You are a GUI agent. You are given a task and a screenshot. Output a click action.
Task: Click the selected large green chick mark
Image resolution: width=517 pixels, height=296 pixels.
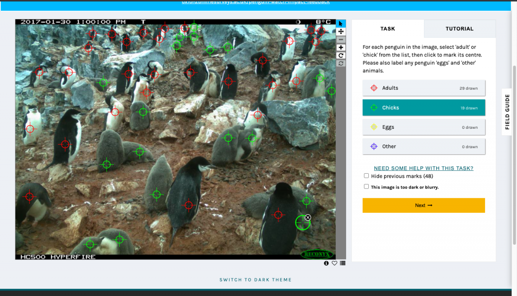302,223
